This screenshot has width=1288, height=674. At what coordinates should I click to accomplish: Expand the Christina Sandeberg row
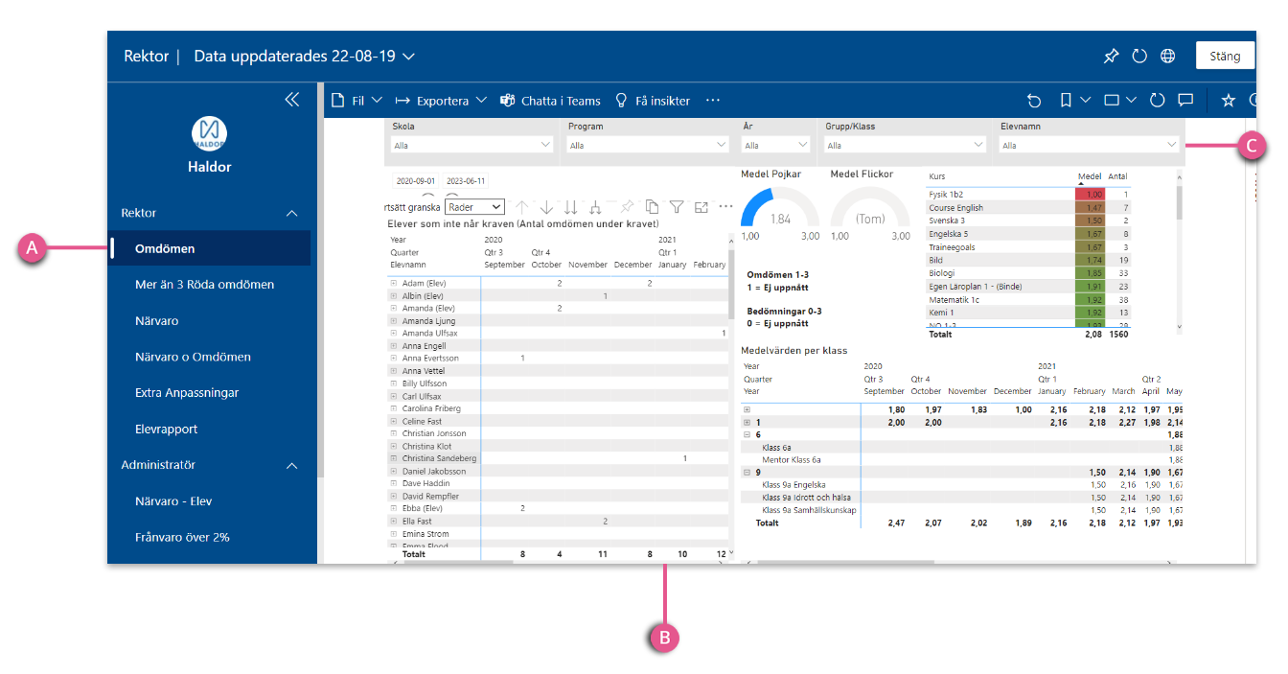pyautogui.click(x=393, y=458)
